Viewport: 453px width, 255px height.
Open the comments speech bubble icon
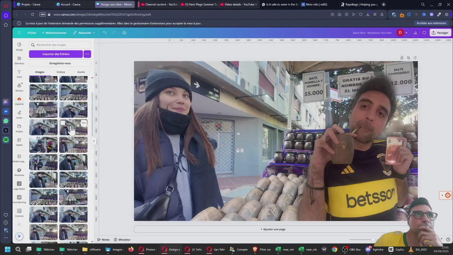[x=424, y=33]
